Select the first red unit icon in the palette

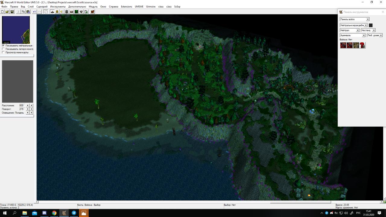point(343,45)
